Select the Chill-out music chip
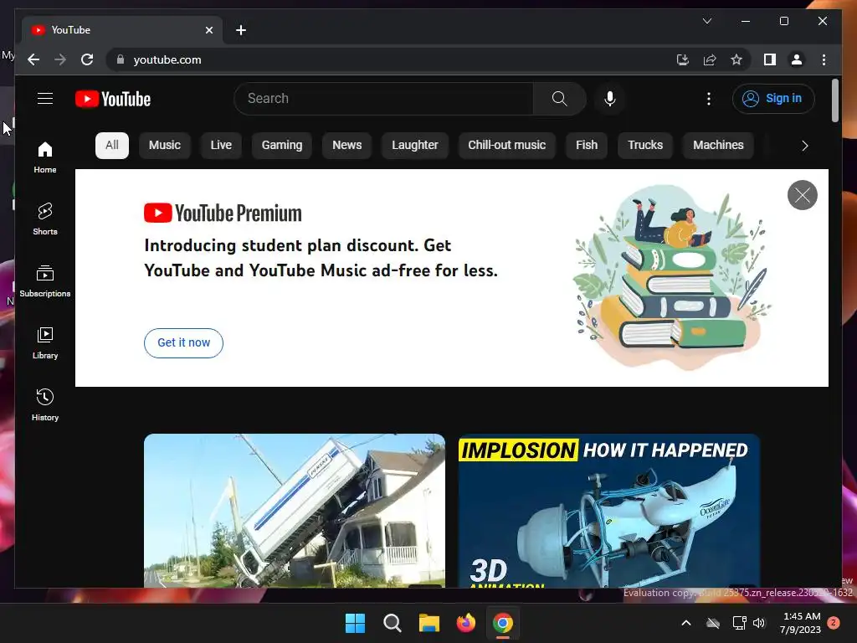The height and width of the screenshot is (643, 857). (x=506, y=145)
